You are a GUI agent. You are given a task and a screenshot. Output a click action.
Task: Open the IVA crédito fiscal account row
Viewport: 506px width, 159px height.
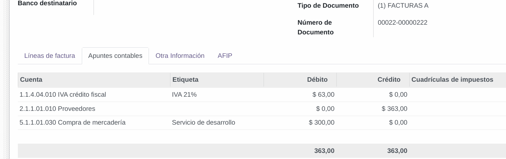tap(262, 95)
